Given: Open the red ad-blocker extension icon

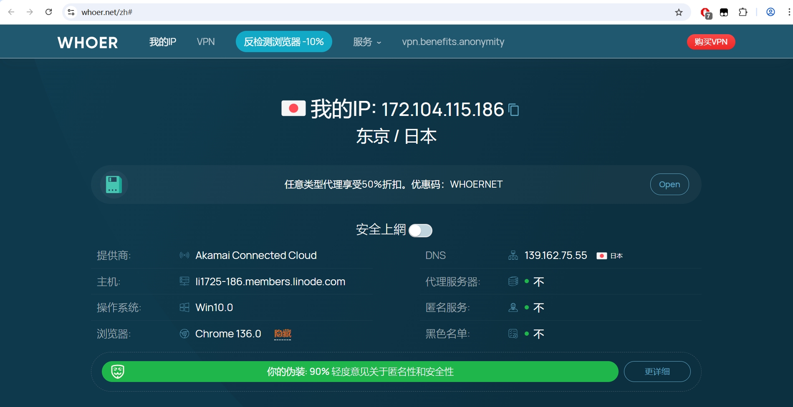Looking at the screenshot, I should coord(706,13).
